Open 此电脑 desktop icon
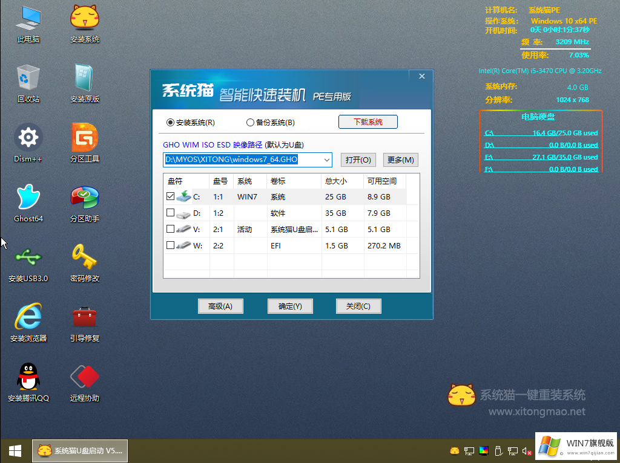This screenshot has width=620, height=463. (x=28, y=24)
